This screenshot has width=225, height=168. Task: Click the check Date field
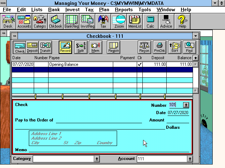(178, 113)
